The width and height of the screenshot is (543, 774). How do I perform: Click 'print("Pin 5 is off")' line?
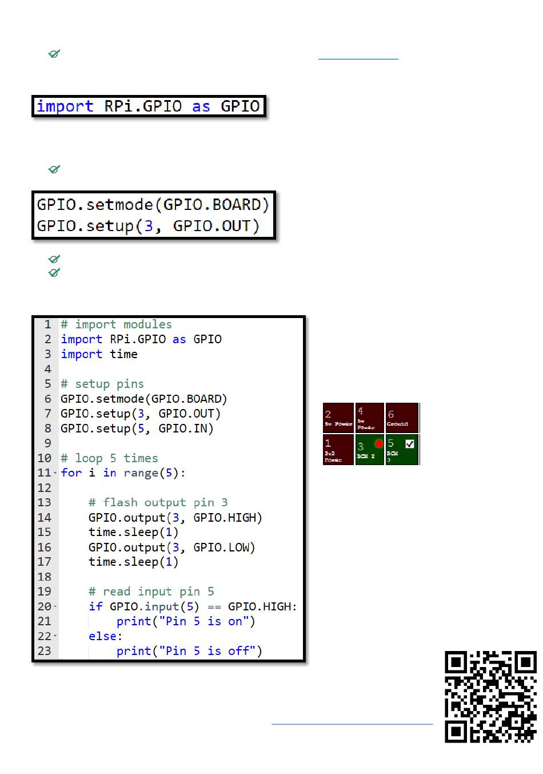tap(189, 651)
